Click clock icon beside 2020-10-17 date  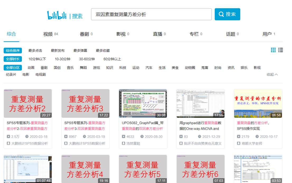pos(257,137)
